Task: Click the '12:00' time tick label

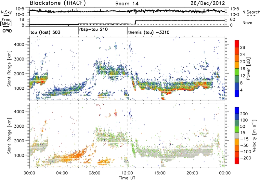Action: point(127,173)
